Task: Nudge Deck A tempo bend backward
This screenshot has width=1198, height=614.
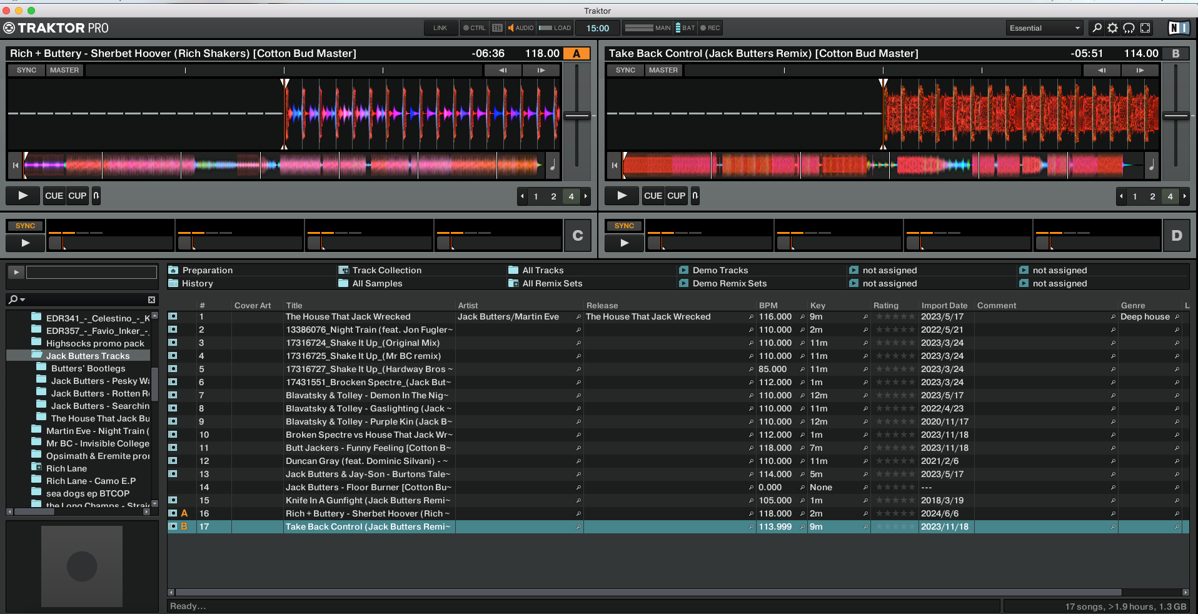Action: pyautogui.click(x=503, y=70)
